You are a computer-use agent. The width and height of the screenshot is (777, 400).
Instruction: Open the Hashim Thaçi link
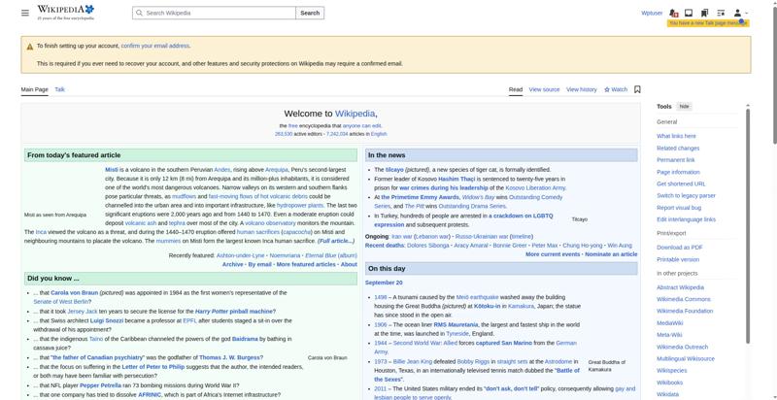pyautogui.click(x=456, y=179)
